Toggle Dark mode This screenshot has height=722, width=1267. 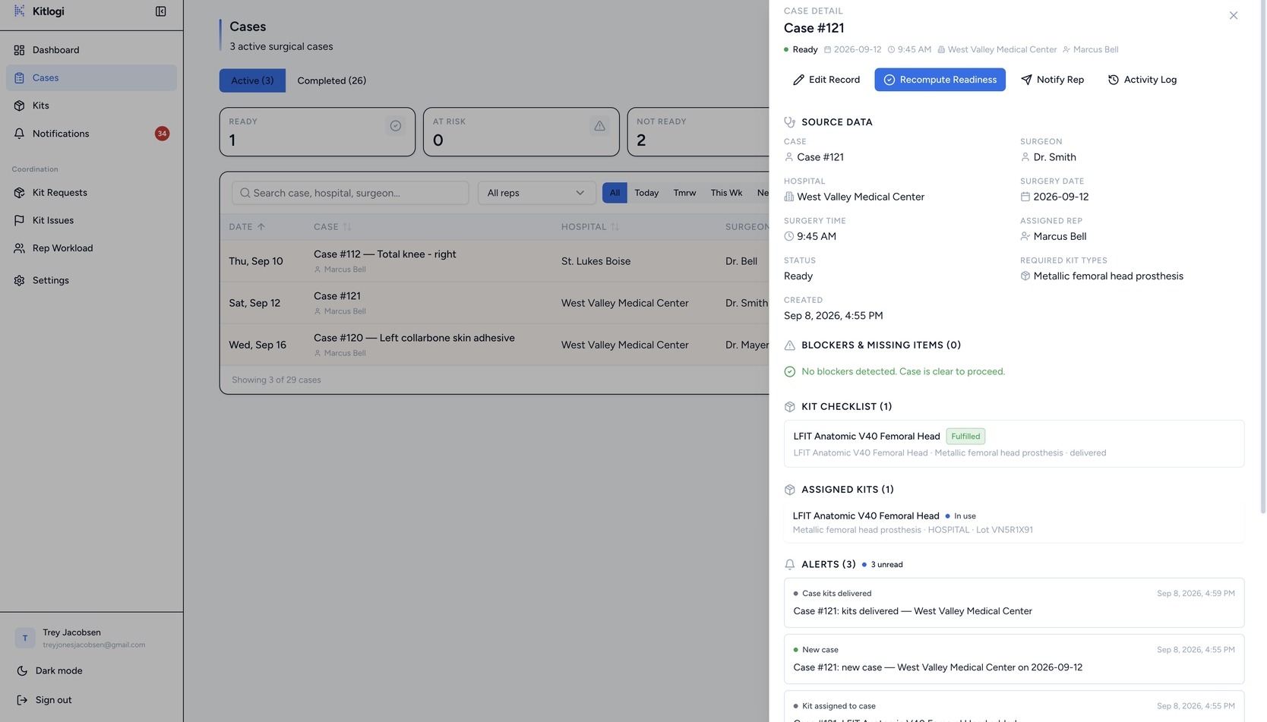coord(91,671)
